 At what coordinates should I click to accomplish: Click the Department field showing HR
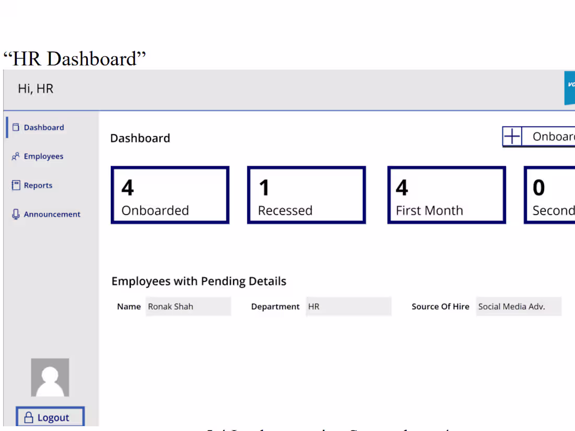pos(349,307)
